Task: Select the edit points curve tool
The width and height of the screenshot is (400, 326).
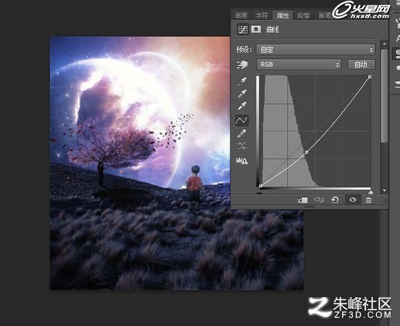Action: pos(241,120)
